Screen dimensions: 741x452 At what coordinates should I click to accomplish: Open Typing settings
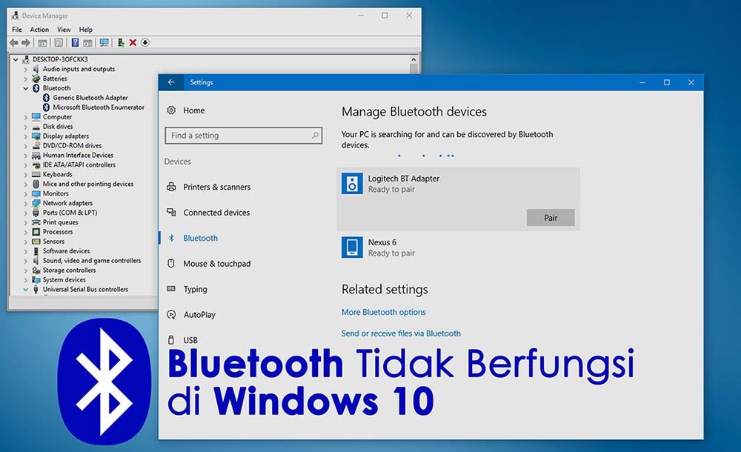pos(195,289)
